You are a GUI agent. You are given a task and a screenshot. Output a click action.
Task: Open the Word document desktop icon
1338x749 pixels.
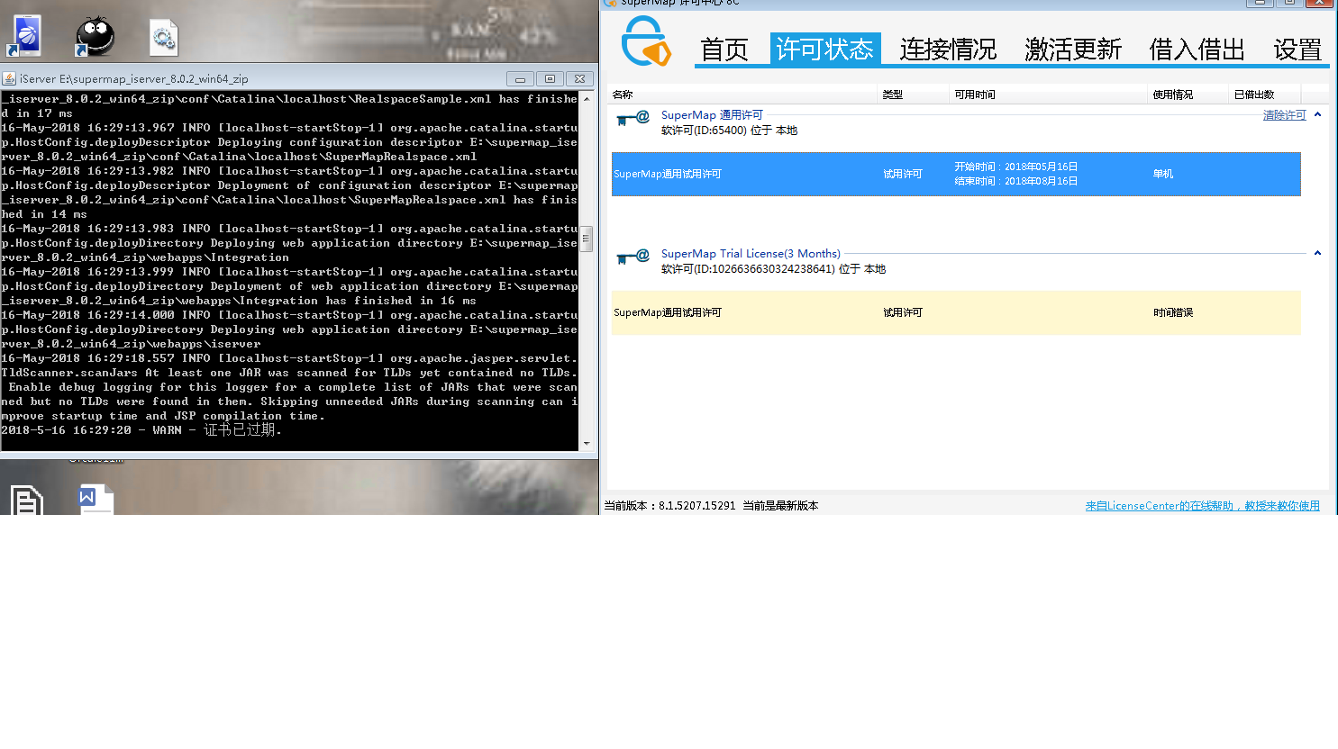[x=96, y=499]
